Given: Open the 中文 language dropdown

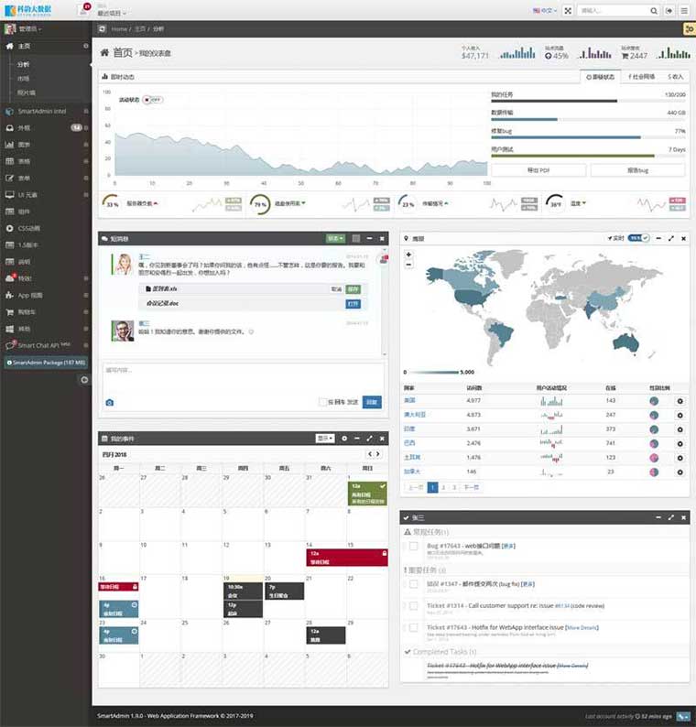Looking at the screenshot, I should 545,10.
